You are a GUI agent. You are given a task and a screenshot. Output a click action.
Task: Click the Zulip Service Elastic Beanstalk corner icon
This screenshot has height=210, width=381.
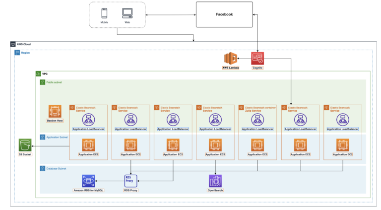[241, 107]
